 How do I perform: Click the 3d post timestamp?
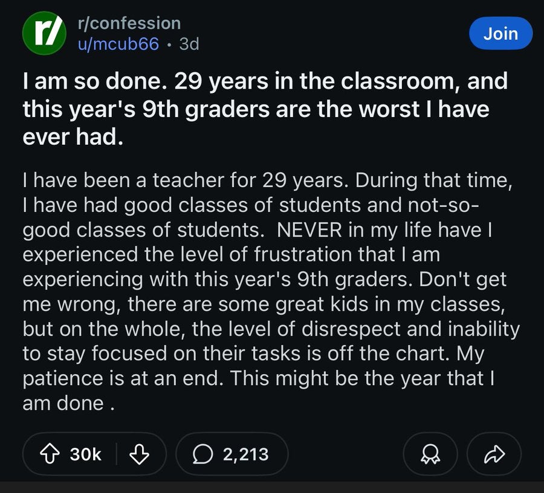tap(189, 44)
